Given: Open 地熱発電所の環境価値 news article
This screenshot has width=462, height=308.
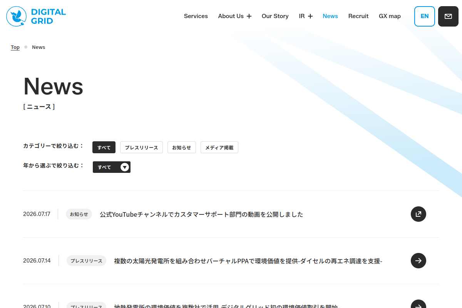Looking at the screenshot, I should click(x=226, y=306).
